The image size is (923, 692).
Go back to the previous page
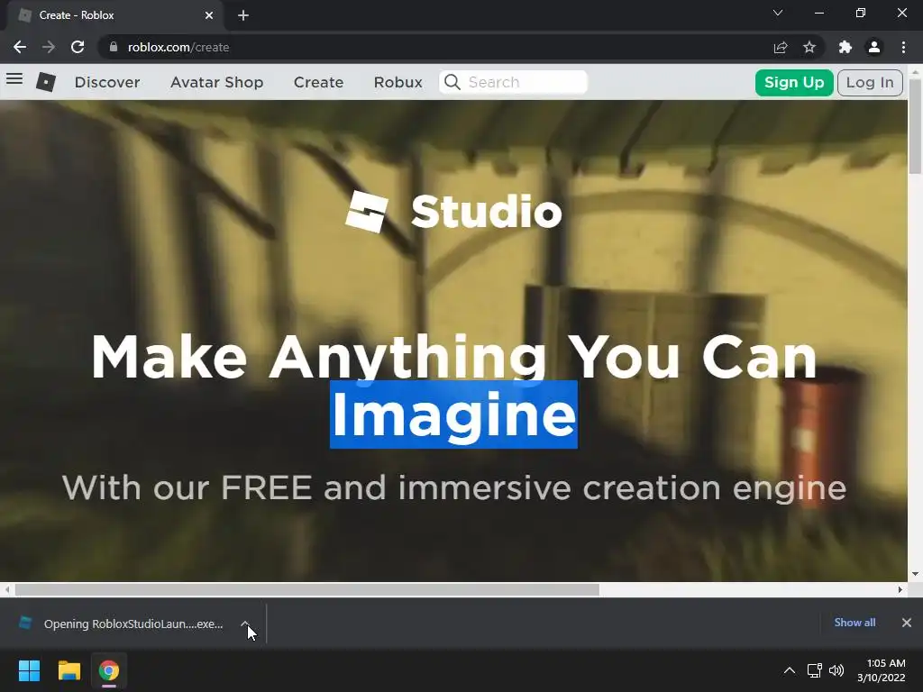[20, 47]
